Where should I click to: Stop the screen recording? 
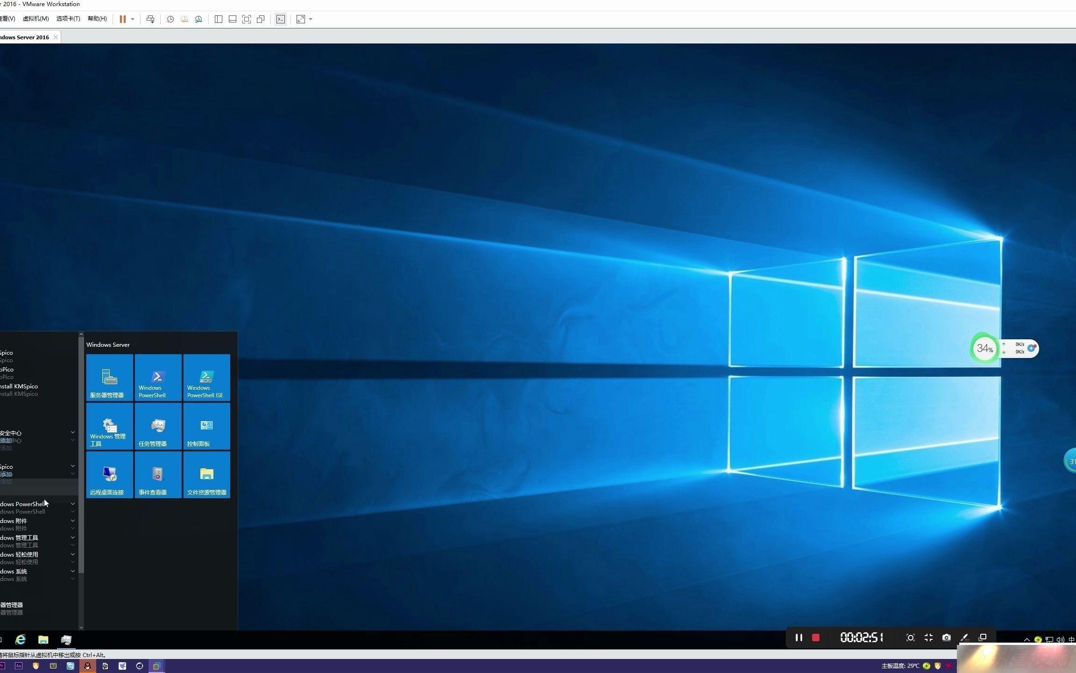(x=816, y=637)
